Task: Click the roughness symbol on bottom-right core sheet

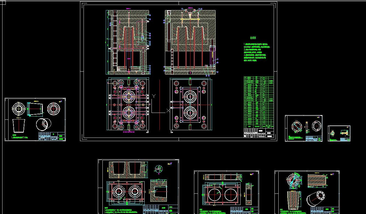Action: pos(333,174)
